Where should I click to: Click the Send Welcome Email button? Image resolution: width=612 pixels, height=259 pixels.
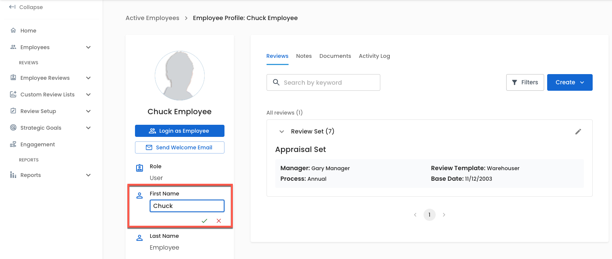coord(180,147)
